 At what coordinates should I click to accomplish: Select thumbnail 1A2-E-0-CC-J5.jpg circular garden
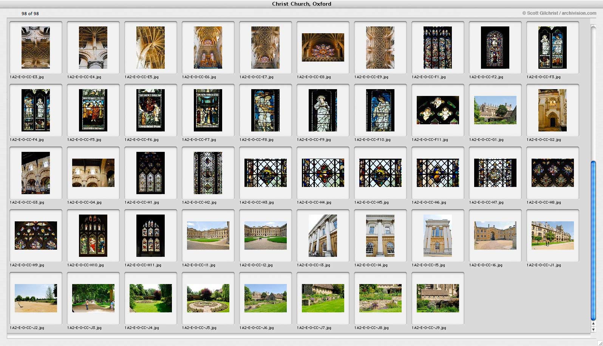coord(208,298)
